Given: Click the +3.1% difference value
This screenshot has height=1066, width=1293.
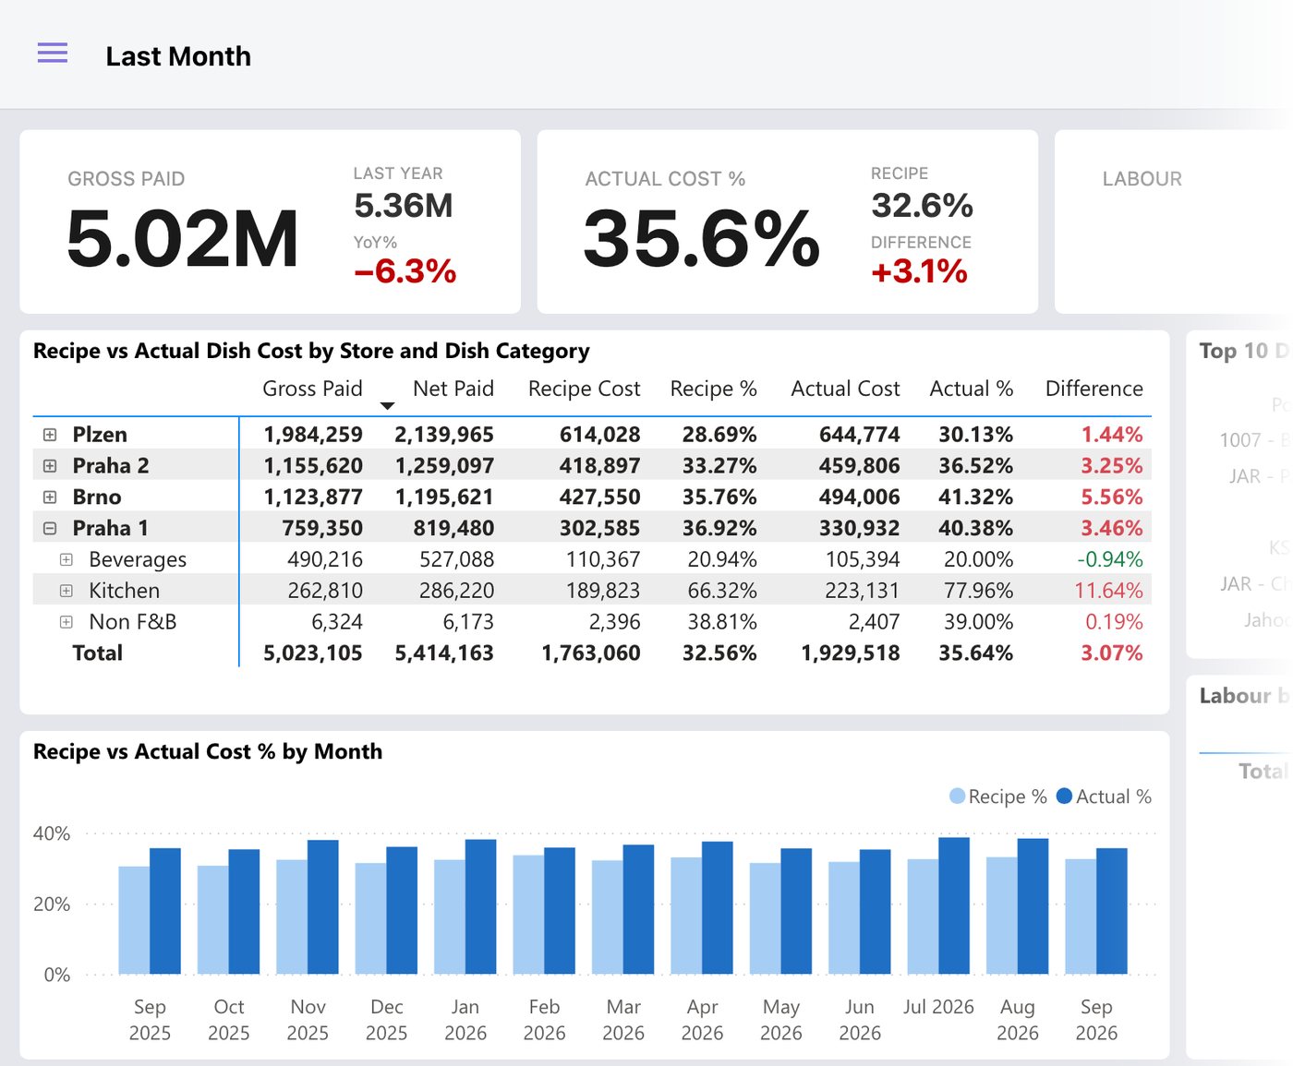Looking at the screenshot, I should click(919, 271).
